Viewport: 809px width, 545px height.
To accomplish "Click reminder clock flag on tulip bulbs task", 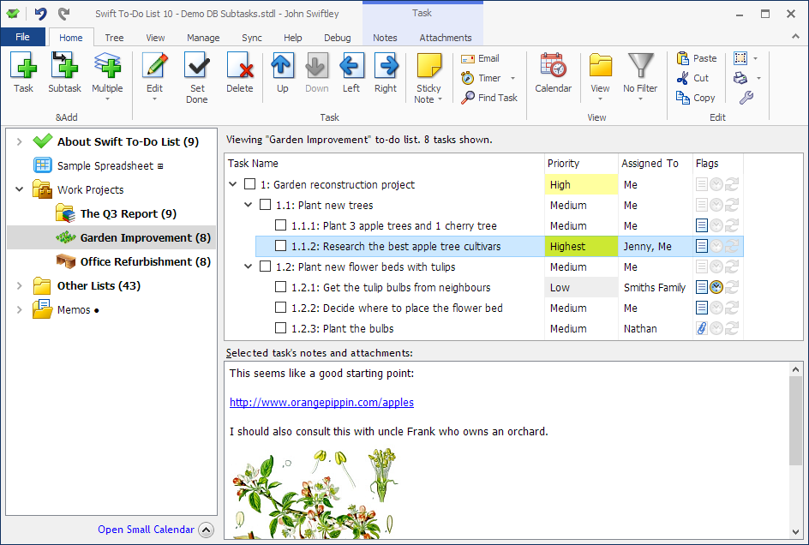I will [x=716, y=287].
